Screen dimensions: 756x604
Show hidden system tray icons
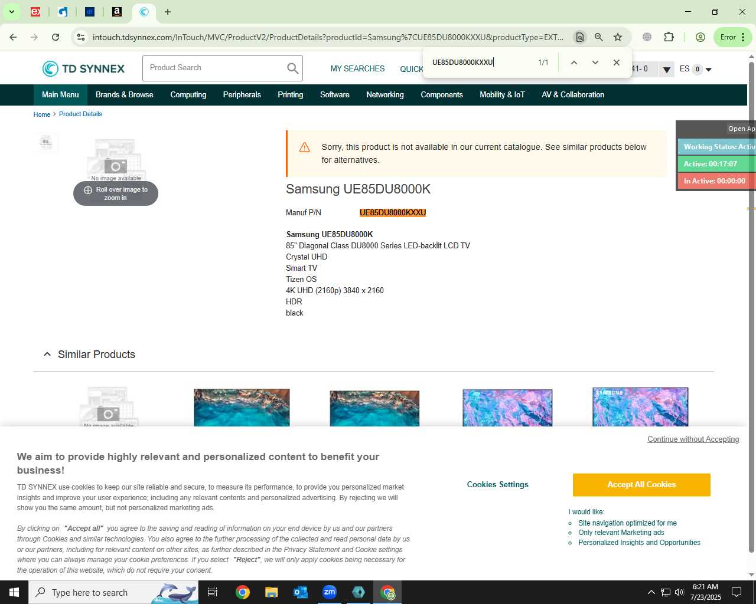click(651, 592)
